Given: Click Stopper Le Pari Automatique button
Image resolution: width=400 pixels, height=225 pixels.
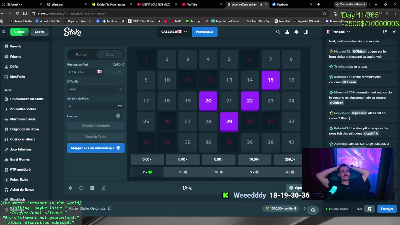Looking at the screenshot, I should 96,148.
